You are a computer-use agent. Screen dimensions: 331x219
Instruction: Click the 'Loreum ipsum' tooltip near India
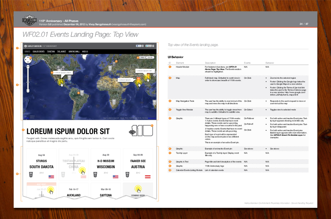pyautogui.click(x=125, y=80)
